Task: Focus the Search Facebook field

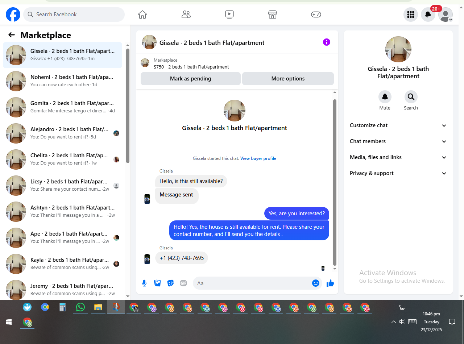Action: [x=74, y=14]
